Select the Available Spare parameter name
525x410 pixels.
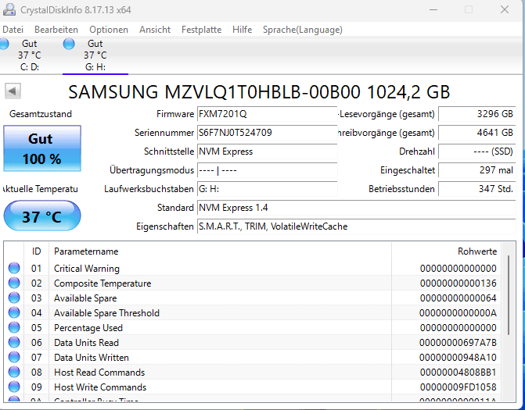85,298
